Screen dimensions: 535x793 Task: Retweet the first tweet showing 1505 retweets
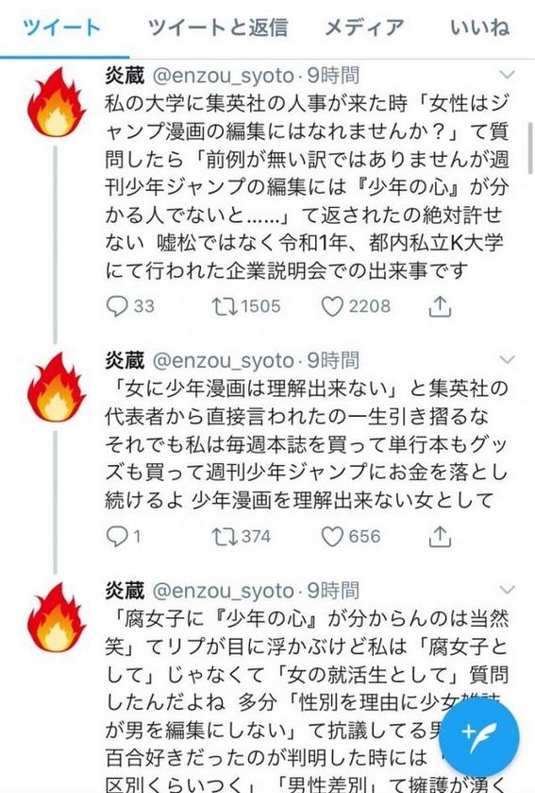pyautogui.click(x=245, y=306)
